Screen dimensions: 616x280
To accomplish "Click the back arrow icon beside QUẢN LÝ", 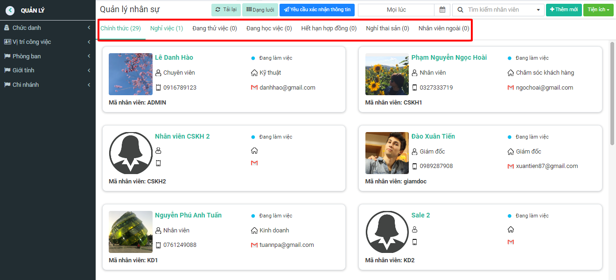I will [10, 10].
